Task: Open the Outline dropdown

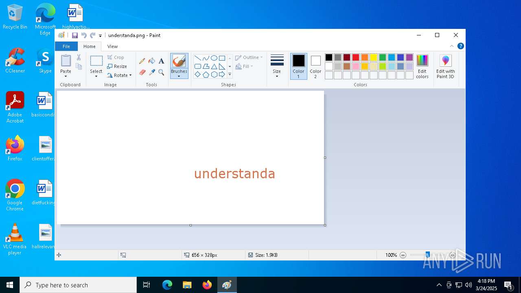Action: tap(249, 57)
